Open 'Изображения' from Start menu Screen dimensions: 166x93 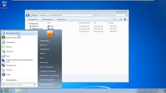tap(44, 49)
